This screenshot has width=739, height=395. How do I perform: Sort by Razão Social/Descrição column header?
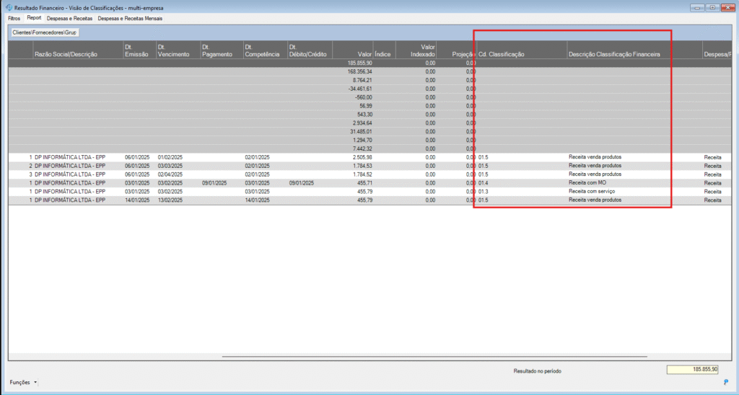point(66,54)
